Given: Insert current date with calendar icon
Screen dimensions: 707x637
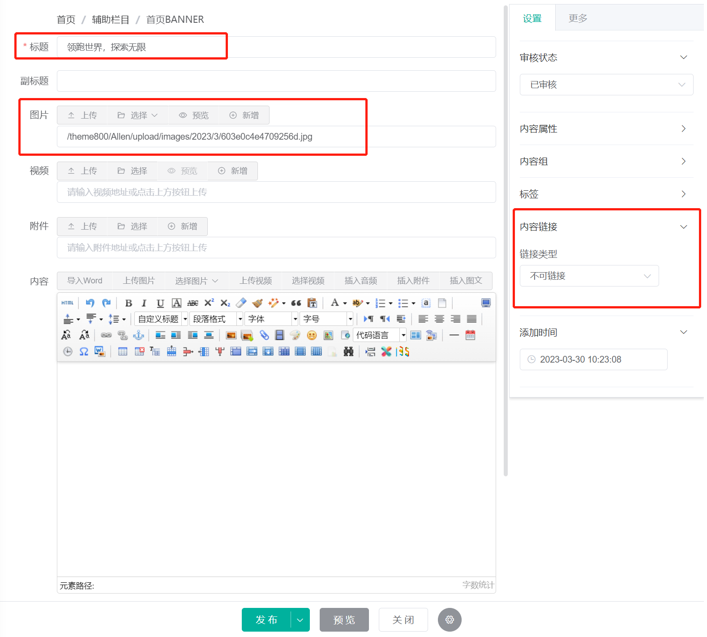Looking at the screenshot, I should tap(470, 335).
